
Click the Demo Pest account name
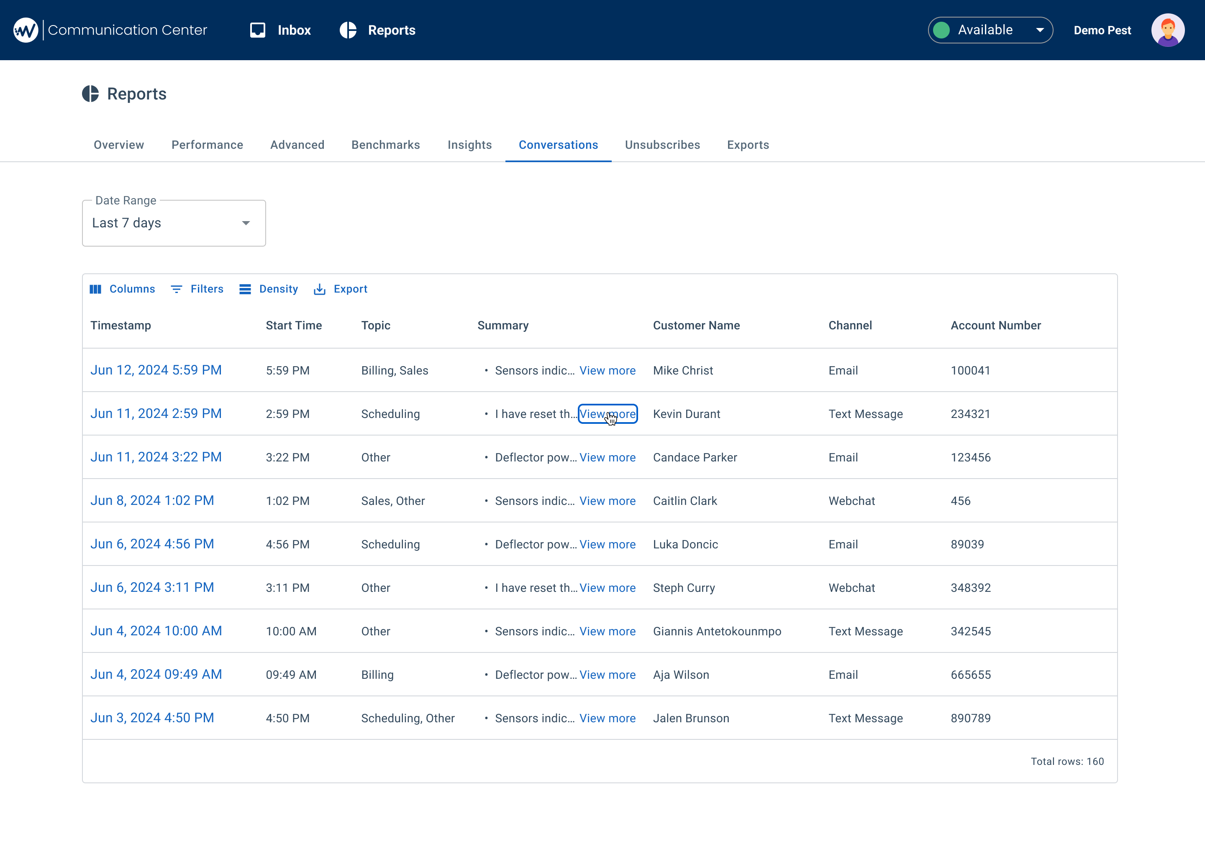pyautogui.click(x=1102, y=30)
